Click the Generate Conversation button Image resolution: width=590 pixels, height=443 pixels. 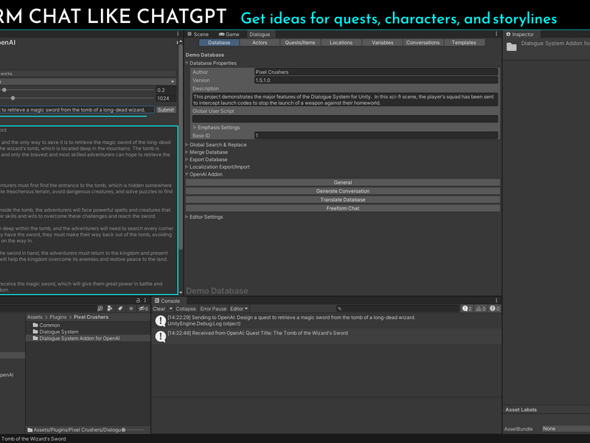point(343,191)
